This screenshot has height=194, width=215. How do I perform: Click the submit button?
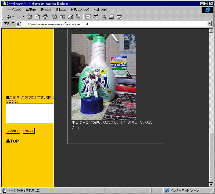pos(13,131)
